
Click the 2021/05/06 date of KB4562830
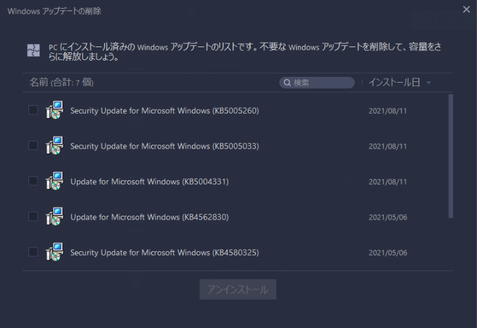(x=388, y=218)
